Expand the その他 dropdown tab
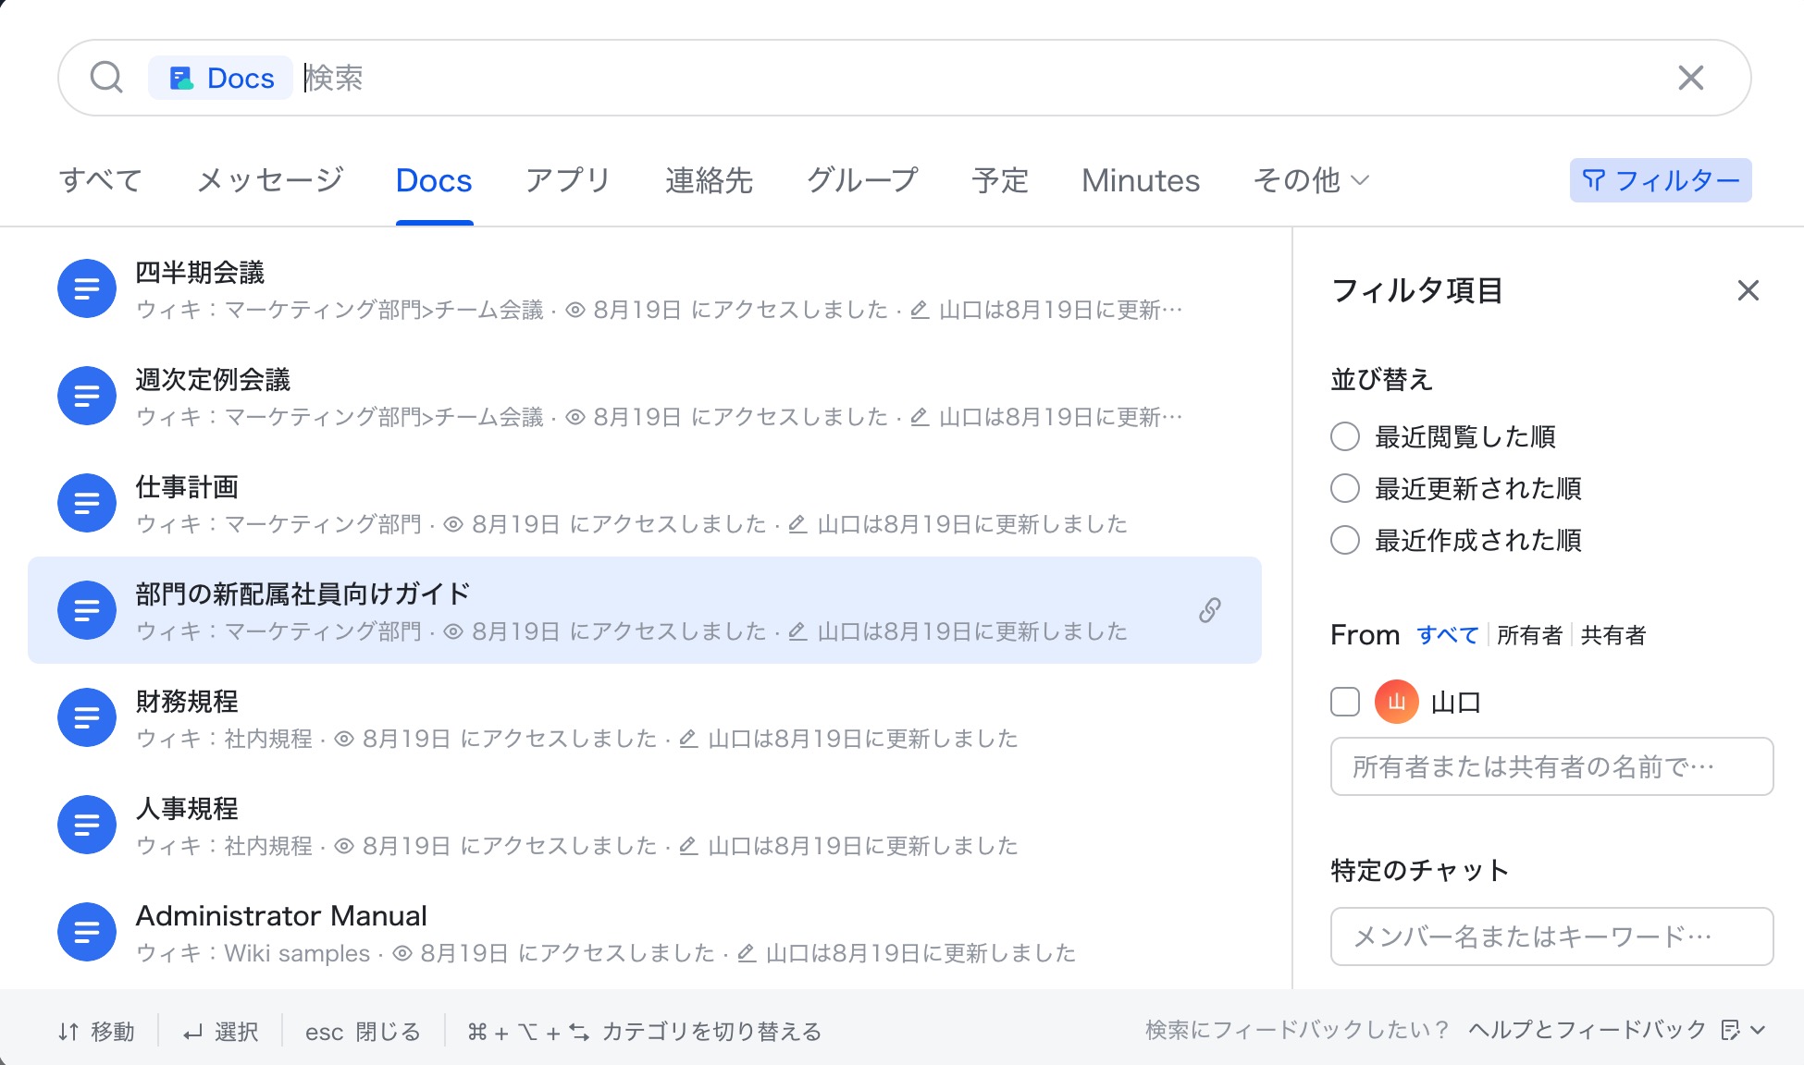 [x=1310, y=180]
